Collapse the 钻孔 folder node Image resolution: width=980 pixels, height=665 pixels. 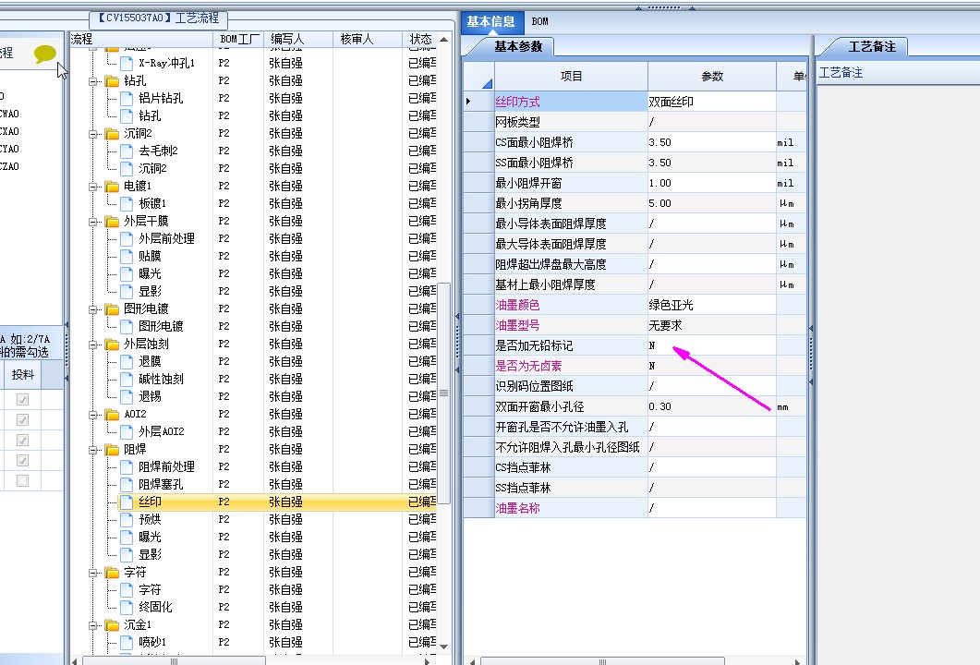click(92, 81)
